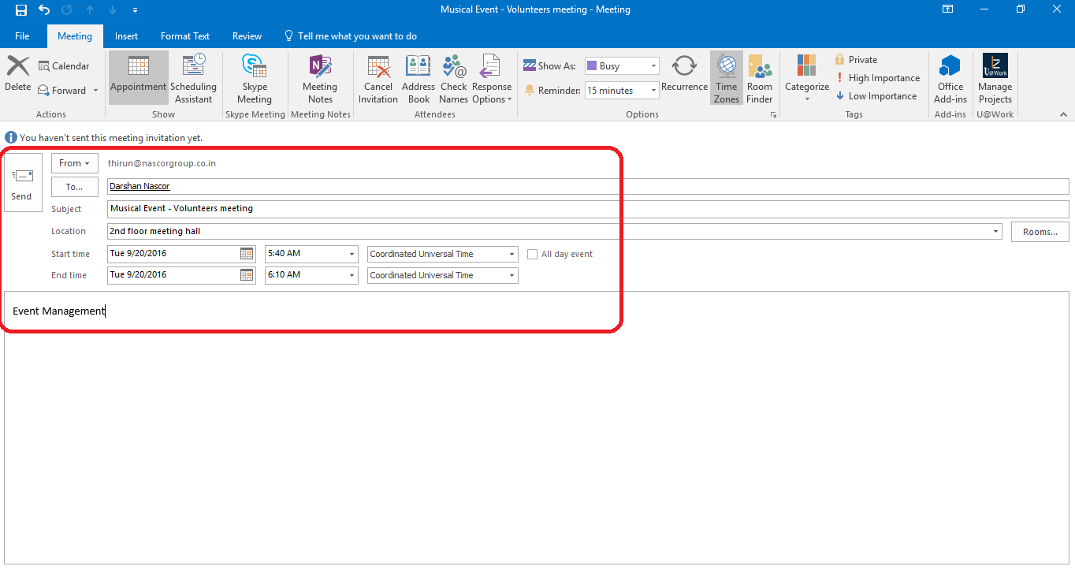The image size is (1075, 570).
Task: Expand the end time zone dropdown
Action: coord(511,275)
